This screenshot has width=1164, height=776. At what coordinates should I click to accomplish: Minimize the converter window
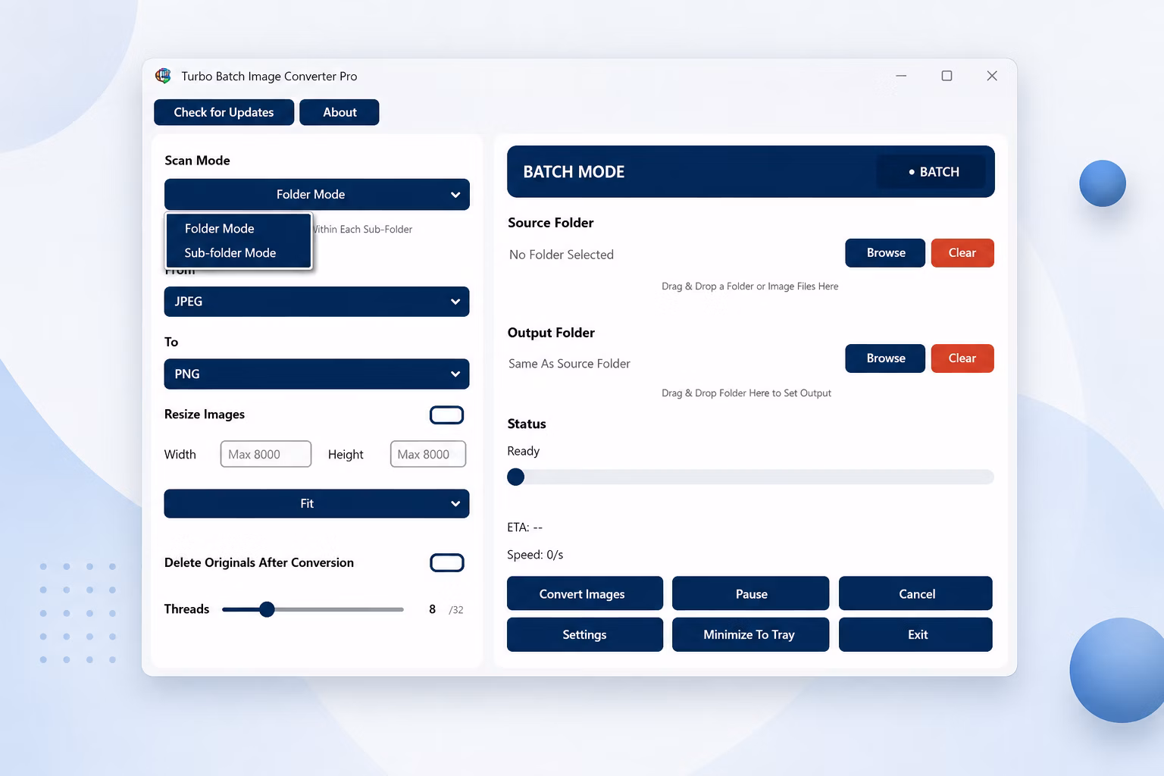point(901,76)
